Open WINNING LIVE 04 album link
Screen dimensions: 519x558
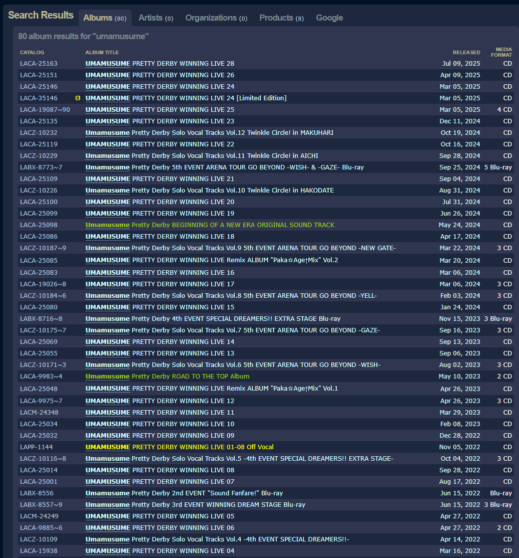point(160,551)
